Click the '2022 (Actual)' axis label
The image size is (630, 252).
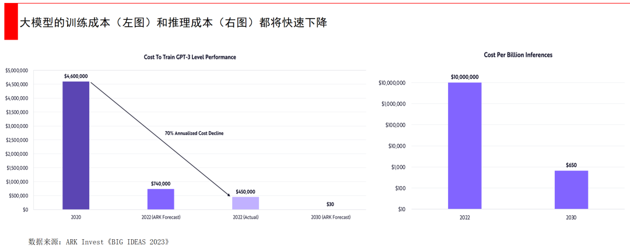(x=245, y=217)
